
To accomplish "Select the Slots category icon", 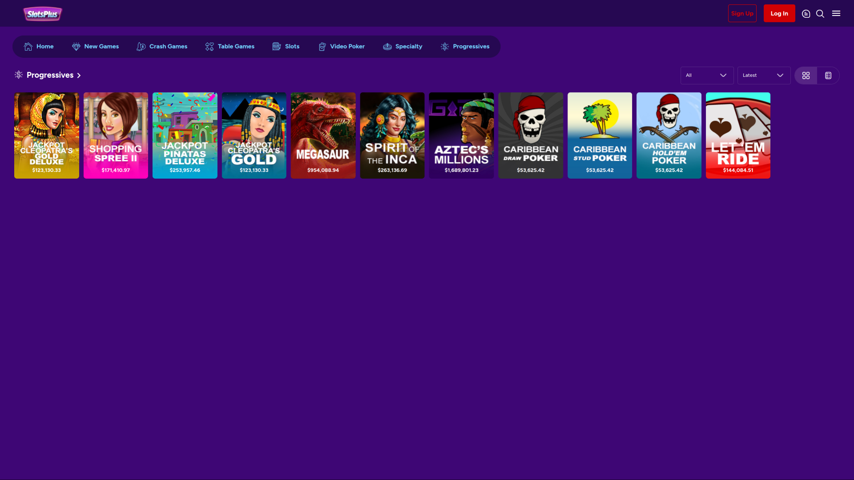I will tap(276, 46).
